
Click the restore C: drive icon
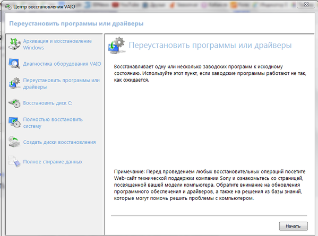(x=14, y=103)
